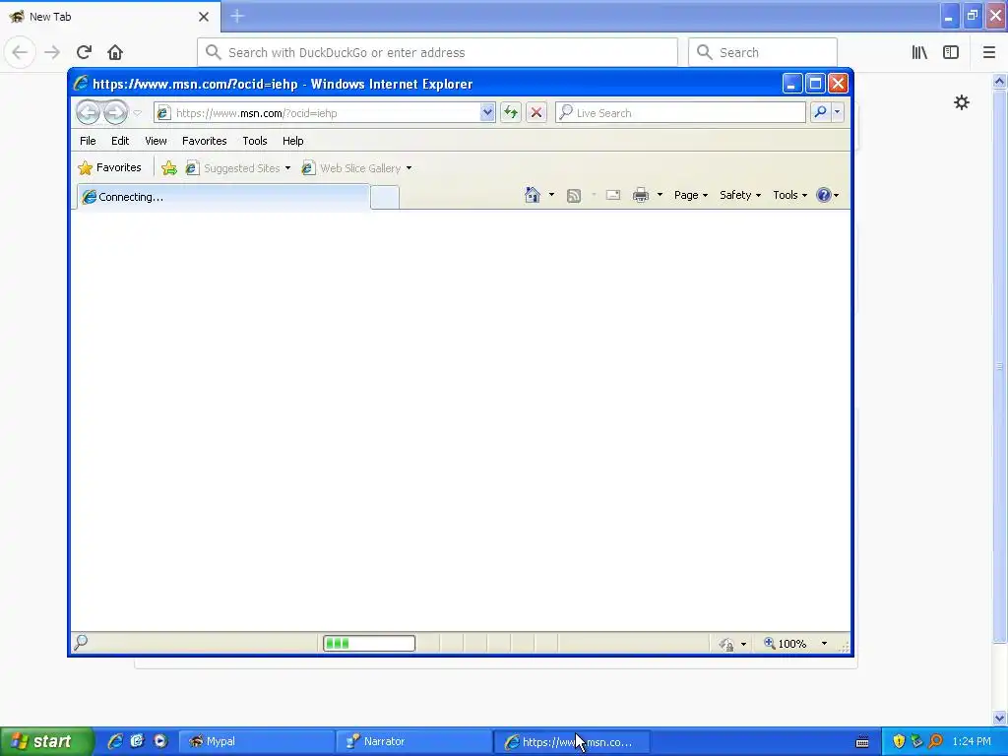Expand the Home button dropdown arrow in IE
The width and height of the screenshot is (1008, 756).
coord(551,195)
